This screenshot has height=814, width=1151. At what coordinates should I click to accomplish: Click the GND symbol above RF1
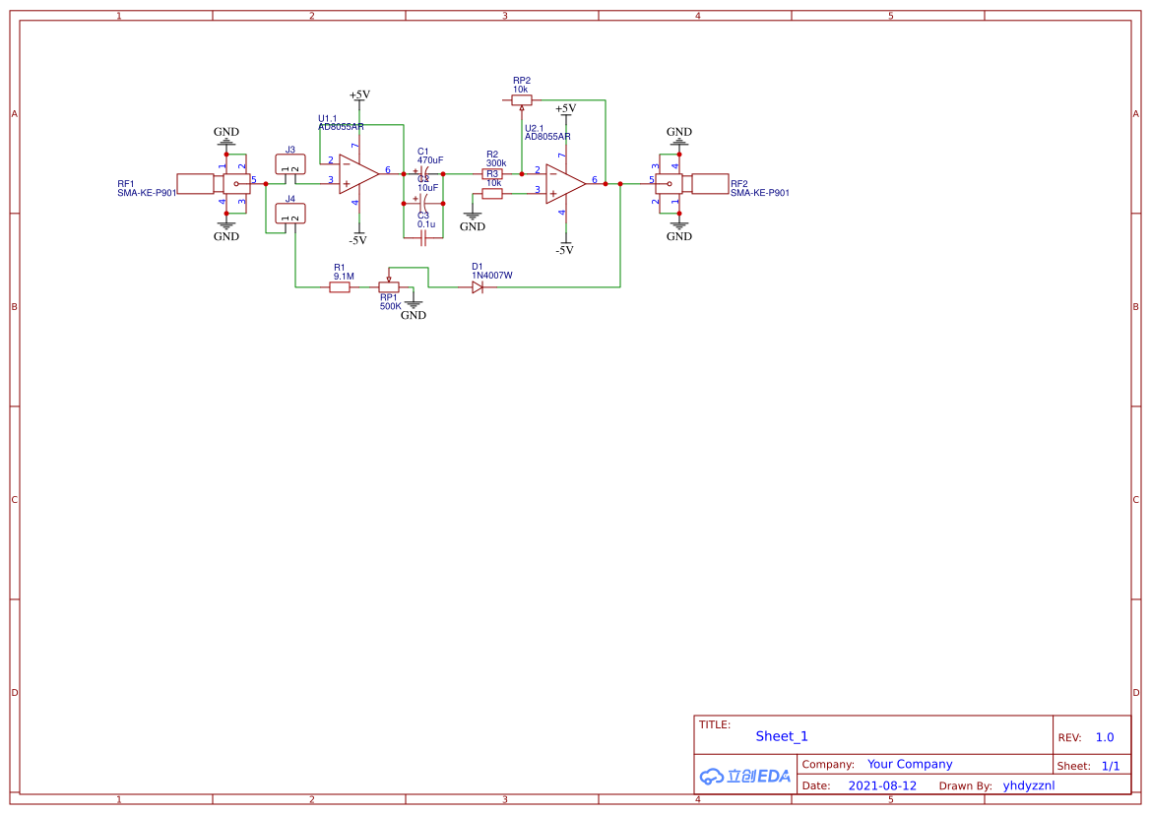pyautogui.click(x=226, y=135)
